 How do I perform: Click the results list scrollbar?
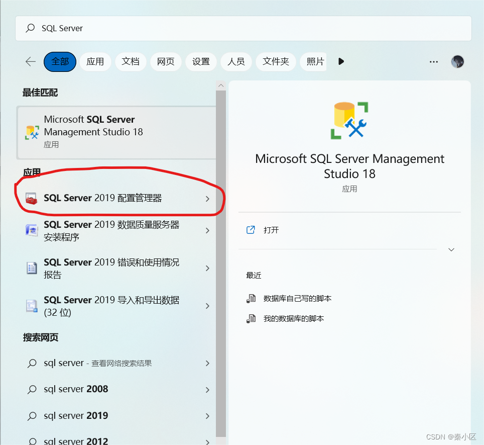point(221,263)
